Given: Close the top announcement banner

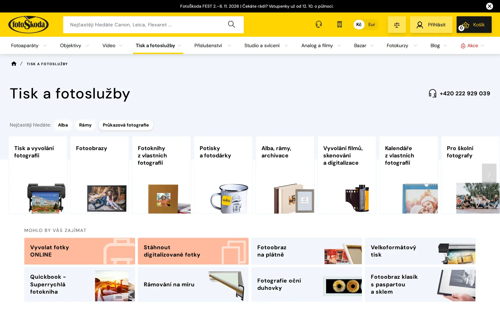Looking at the screenshot, I should pyautogui.click(x=489, y=6).
